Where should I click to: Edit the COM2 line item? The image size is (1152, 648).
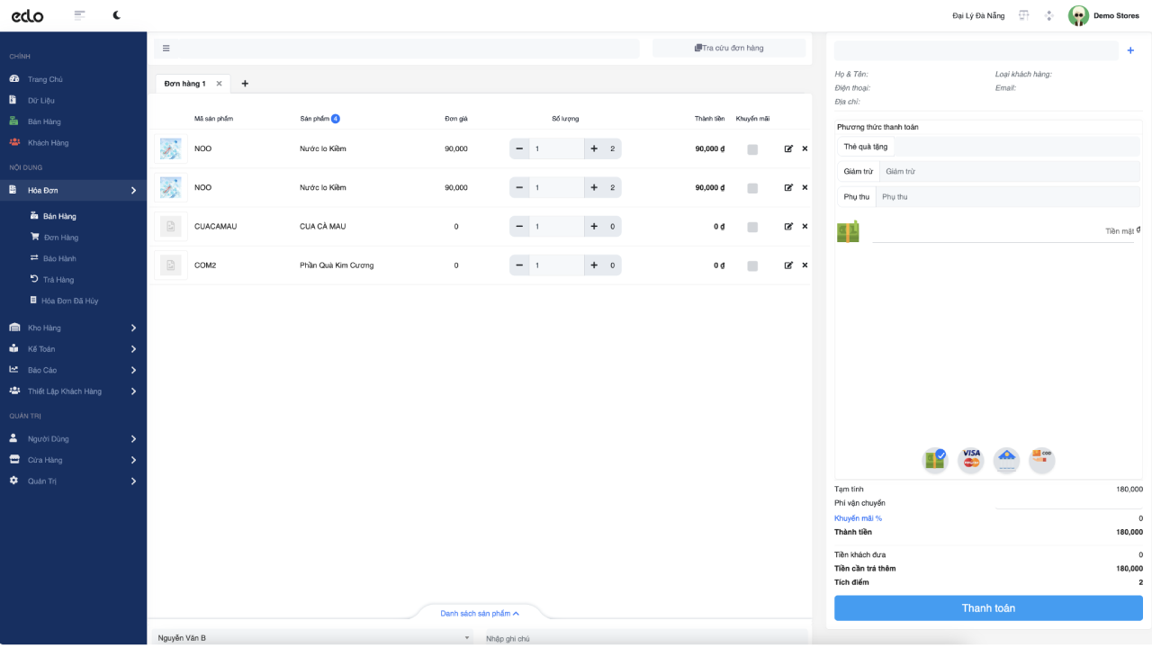coord(788,265)
